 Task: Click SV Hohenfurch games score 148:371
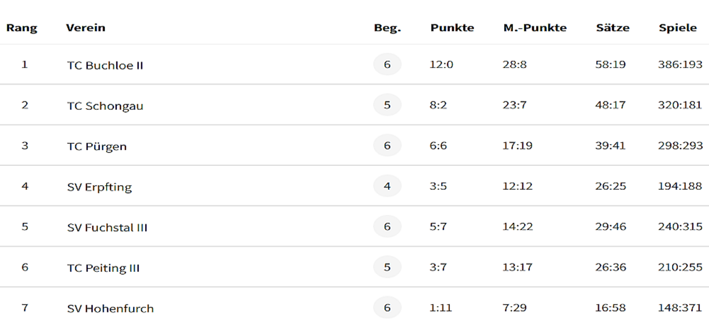(x=680, y=307)
